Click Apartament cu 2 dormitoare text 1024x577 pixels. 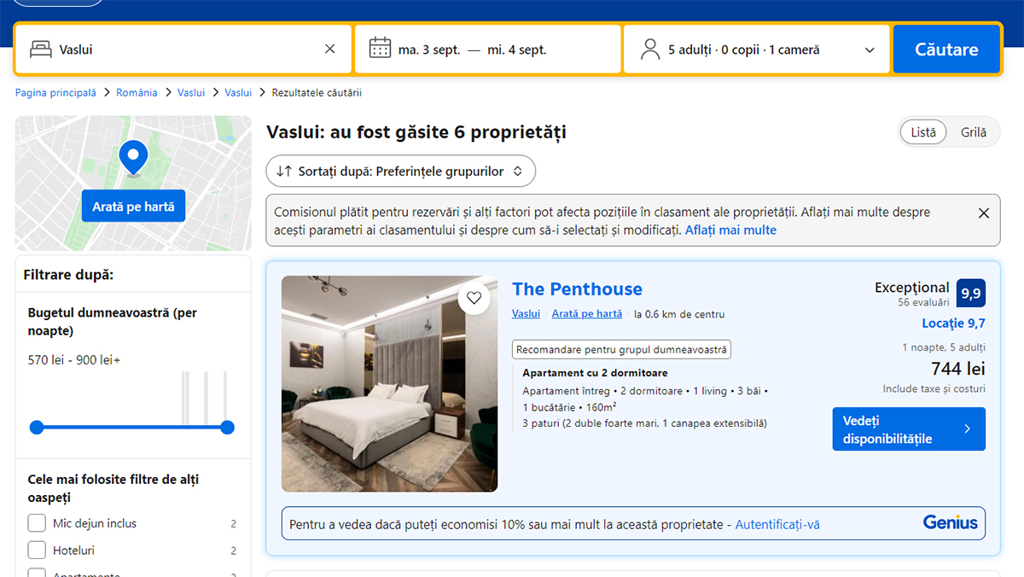[x=595, y=373]
